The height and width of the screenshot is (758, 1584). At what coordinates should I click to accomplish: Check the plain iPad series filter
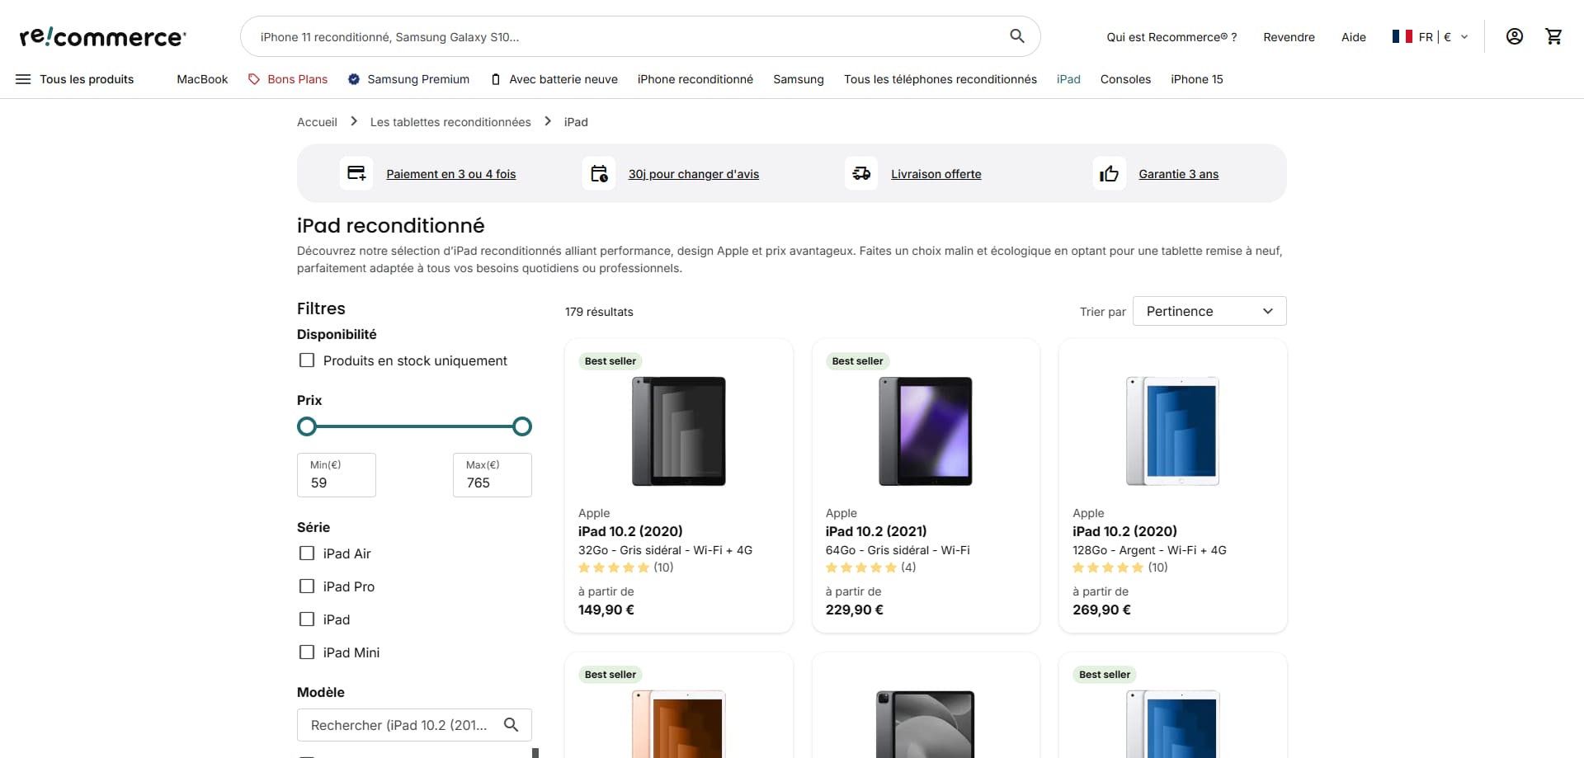307,619
